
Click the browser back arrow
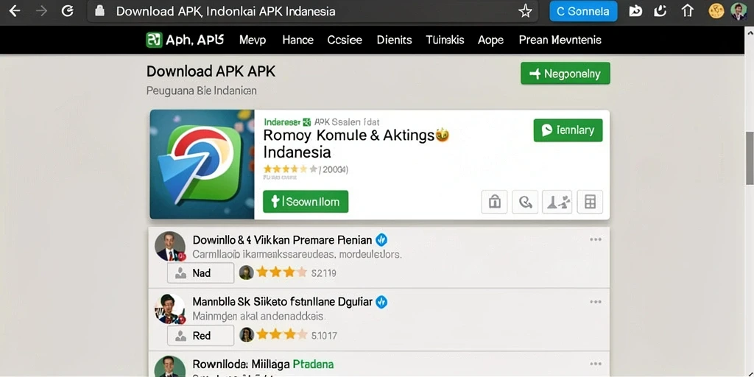(x=15, y=11)
